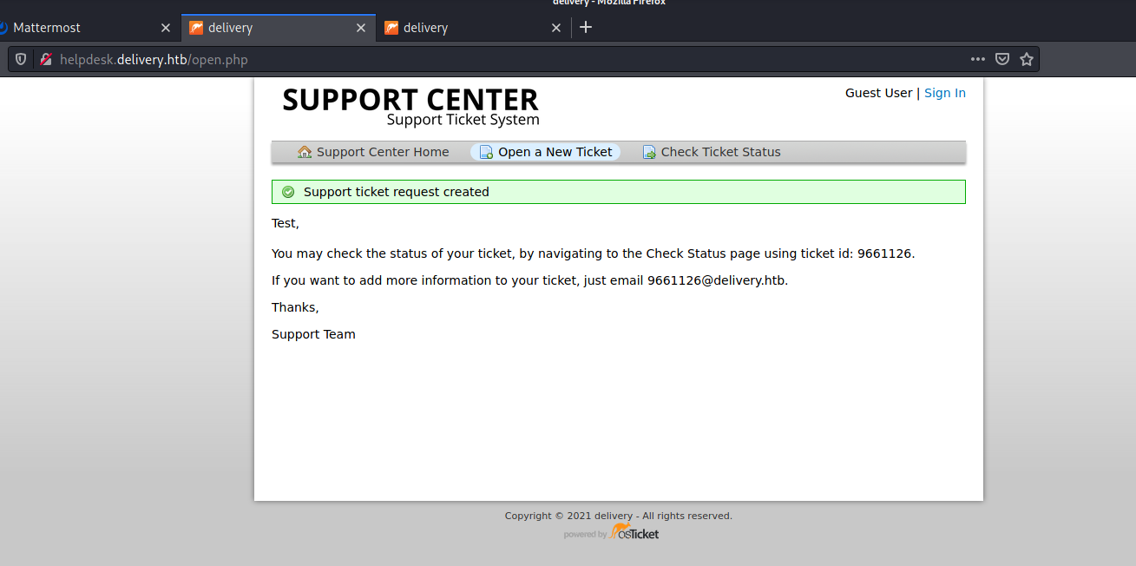Open the Firefox meatball menu
The width and height of the screenshot is (1136, 566).
(977, 58)
